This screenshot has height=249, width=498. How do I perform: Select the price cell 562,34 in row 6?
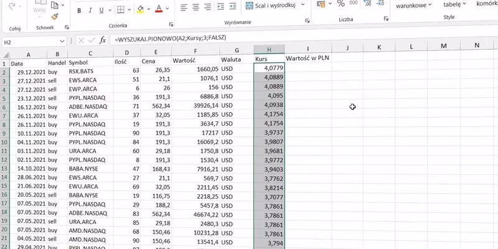(156, 106)
